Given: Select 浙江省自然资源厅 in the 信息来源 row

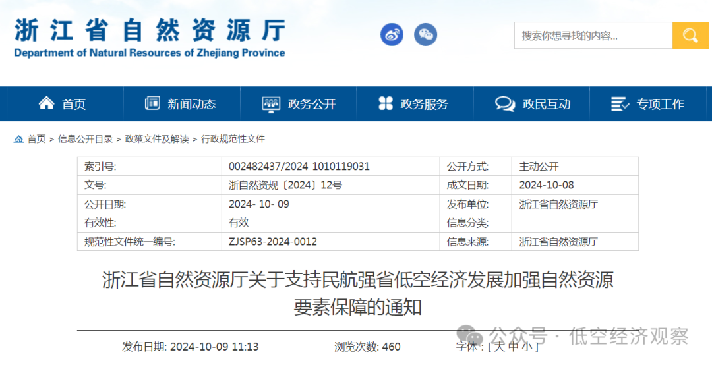Looking at the screenshot, I should 558,242.
